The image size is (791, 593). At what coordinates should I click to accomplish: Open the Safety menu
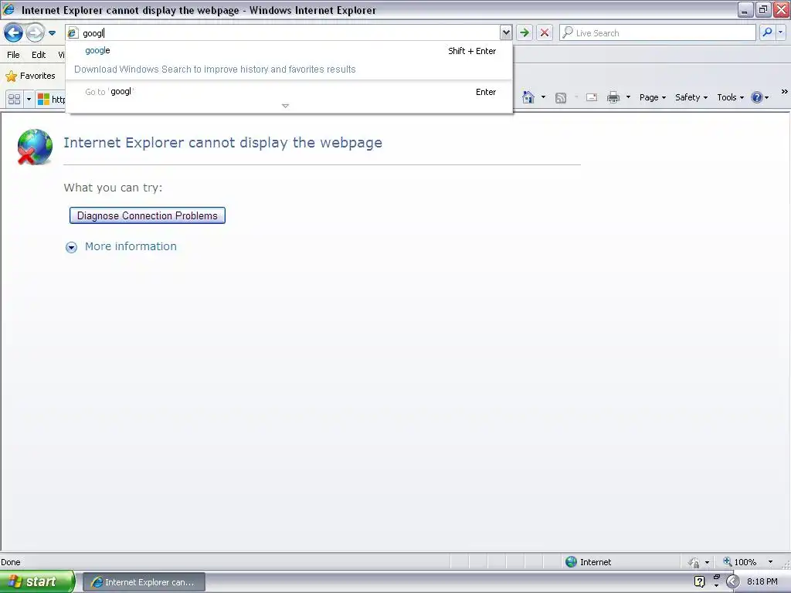click(691, 97)
